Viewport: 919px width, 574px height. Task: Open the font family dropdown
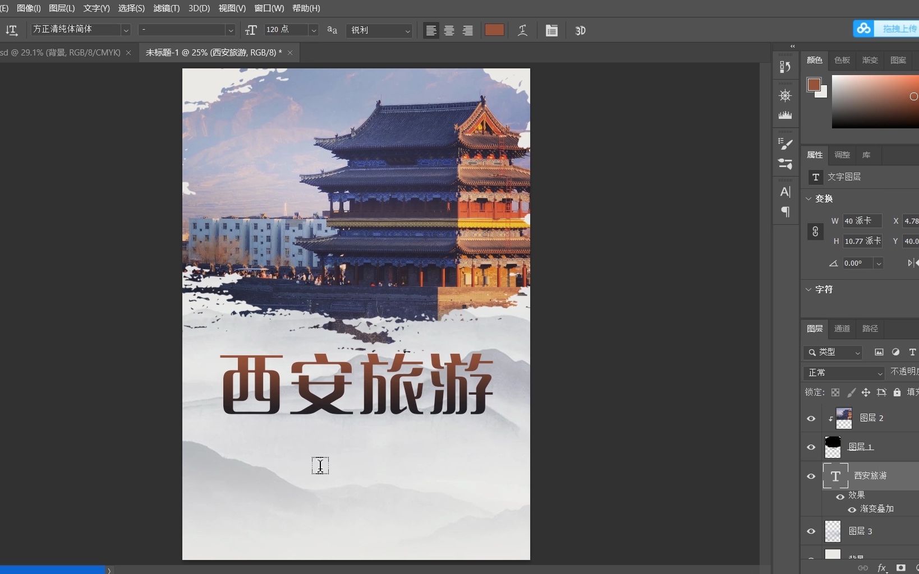(x=126, y=30)
